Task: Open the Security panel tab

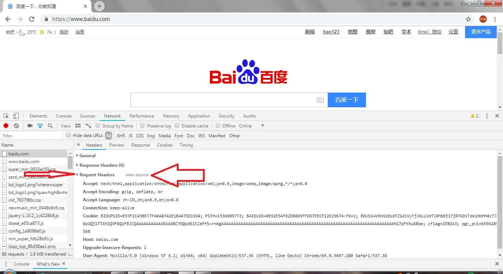Action: click(226, 116)
